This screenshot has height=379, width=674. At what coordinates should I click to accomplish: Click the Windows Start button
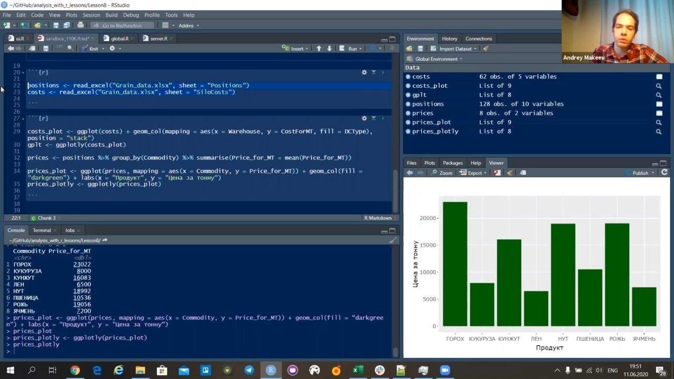[10, 370]
